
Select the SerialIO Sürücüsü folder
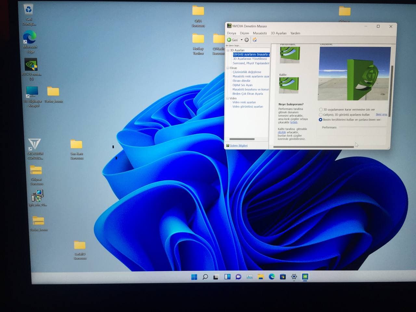[x=80, y=250]
